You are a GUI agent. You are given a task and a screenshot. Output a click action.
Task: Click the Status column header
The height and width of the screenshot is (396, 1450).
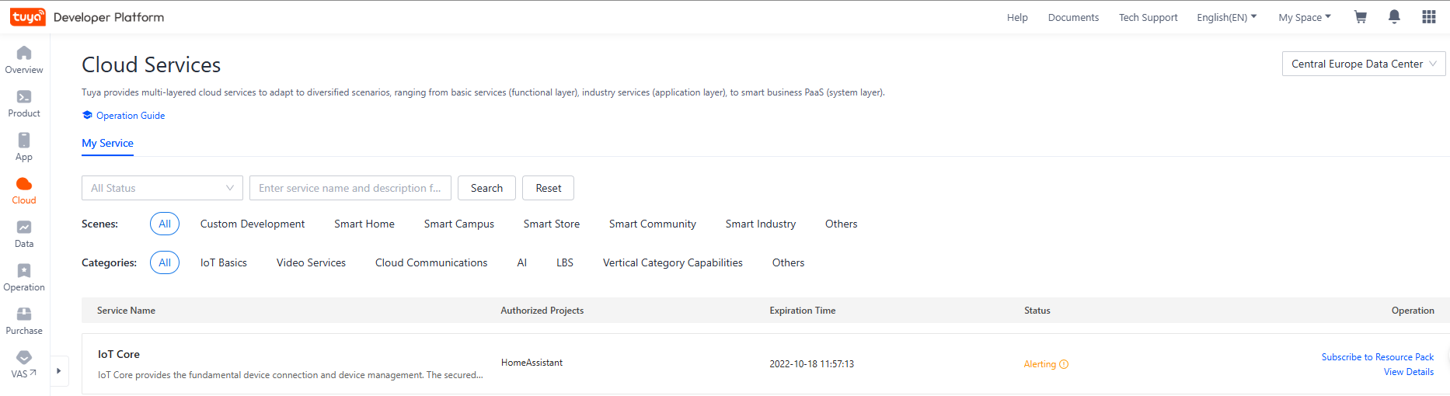(1037, 311)
